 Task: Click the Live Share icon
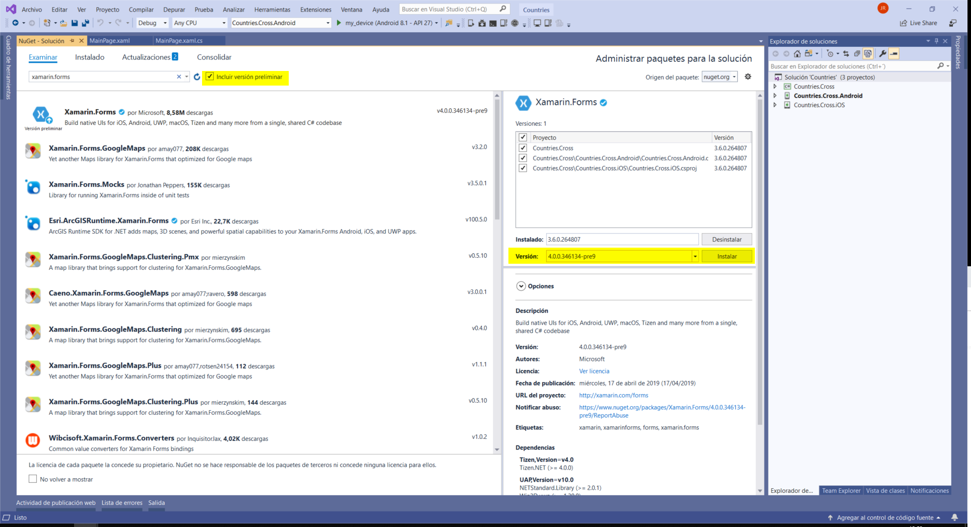903,23
